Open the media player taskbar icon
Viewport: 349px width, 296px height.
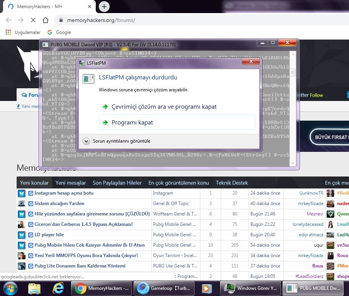coord(207,288)
